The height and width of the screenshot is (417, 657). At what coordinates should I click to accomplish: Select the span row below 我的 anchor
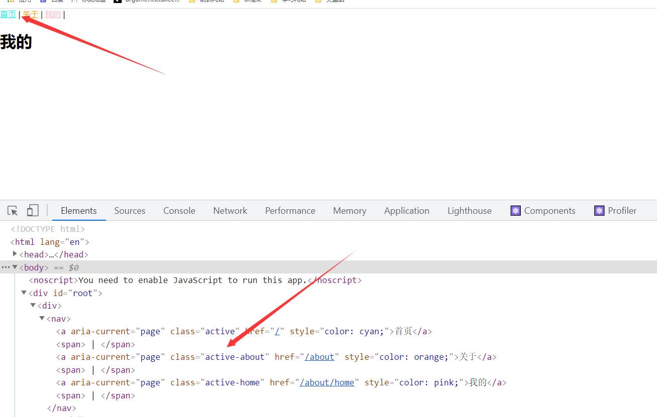(96, 395)
